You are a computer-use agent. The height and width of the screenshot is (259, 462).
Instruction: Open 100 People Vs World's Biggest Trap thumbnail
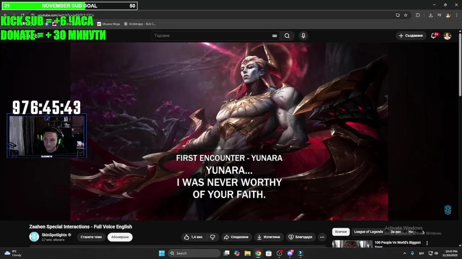352,244
